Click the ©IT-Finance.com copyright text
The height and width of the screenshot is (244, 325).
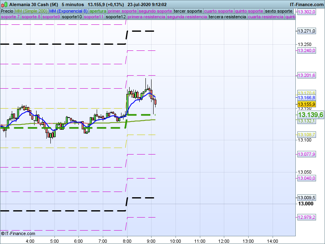coord(18,233)
